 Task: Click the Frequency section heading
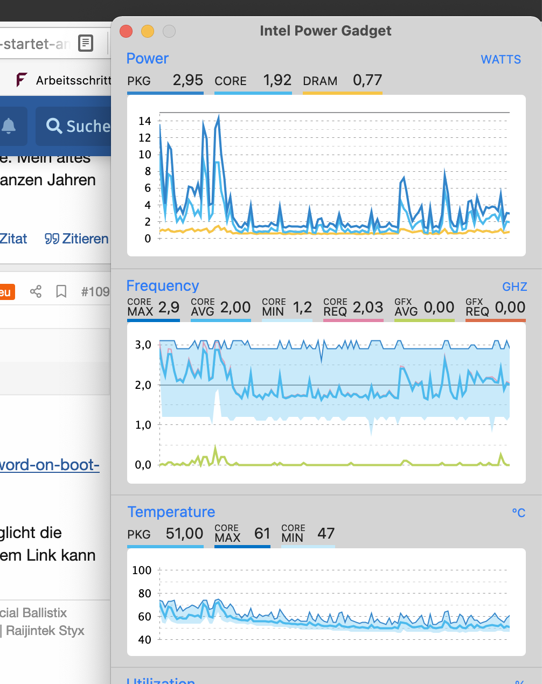coord(163,285)
